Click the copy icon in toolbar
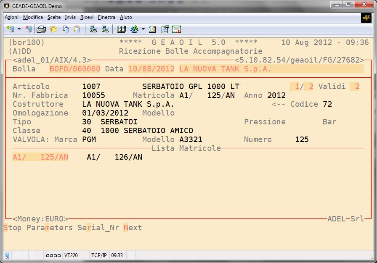377x263 pixels. [x=66, y=29]
